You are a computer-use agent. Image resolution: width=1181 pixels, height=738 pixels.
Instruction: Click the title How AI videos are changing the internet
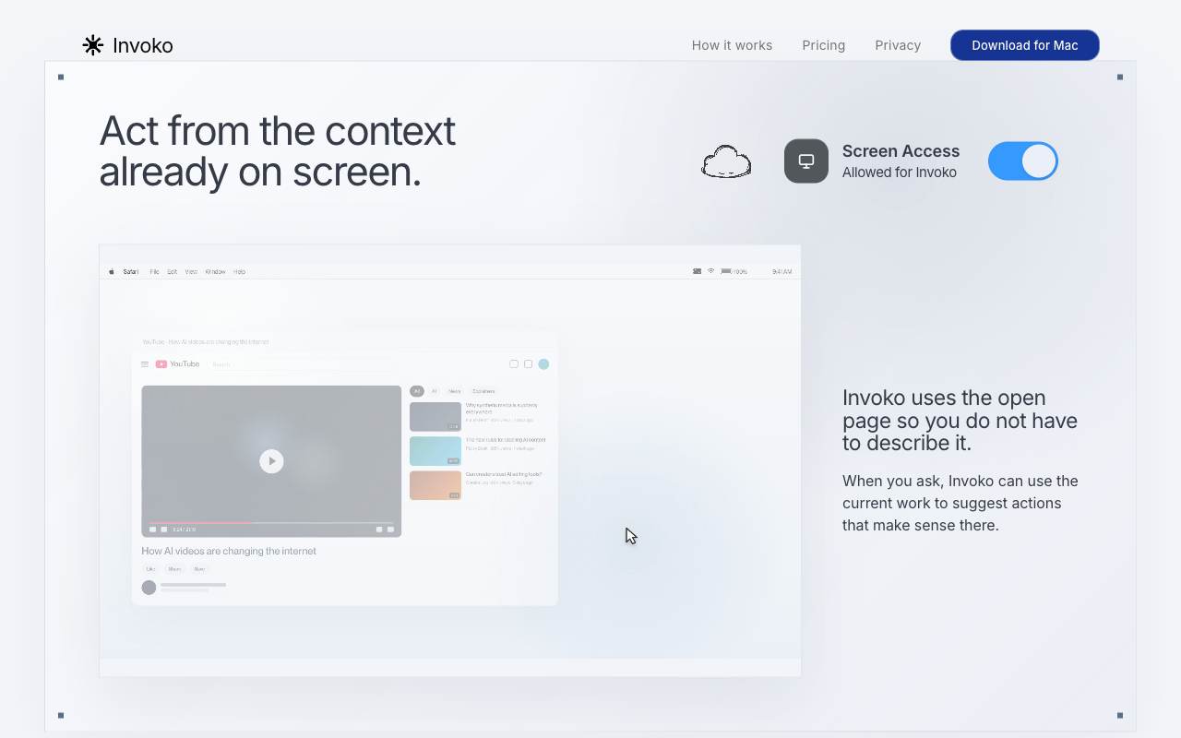click(229, 551)
